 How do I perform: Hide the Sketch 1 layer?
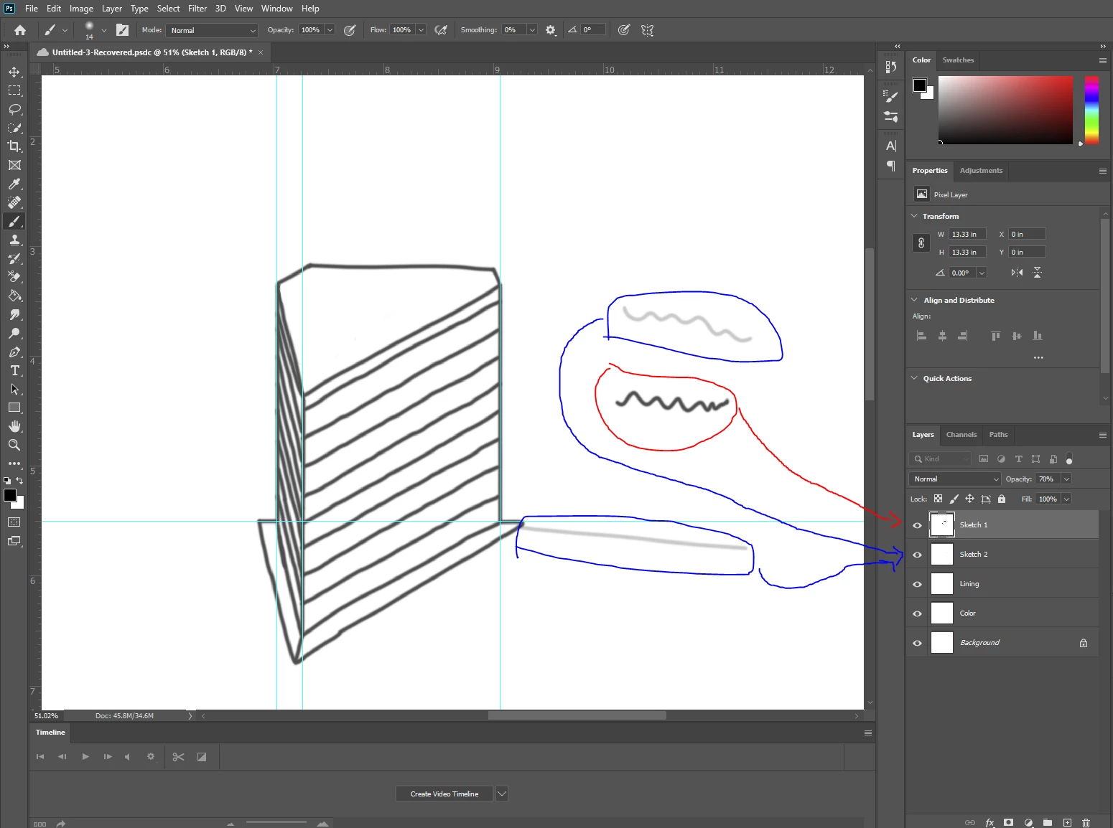(x=917, y=525)
